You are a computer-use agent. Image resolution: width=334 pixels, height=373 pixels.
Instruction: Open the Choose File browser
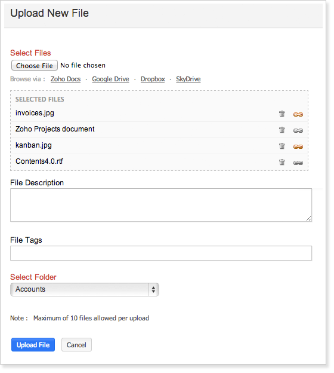click(x=35, y=65)
